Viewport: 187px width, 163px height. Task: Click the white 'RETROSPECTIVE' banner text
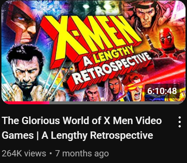pyautogui.click(x=112, y=69)
